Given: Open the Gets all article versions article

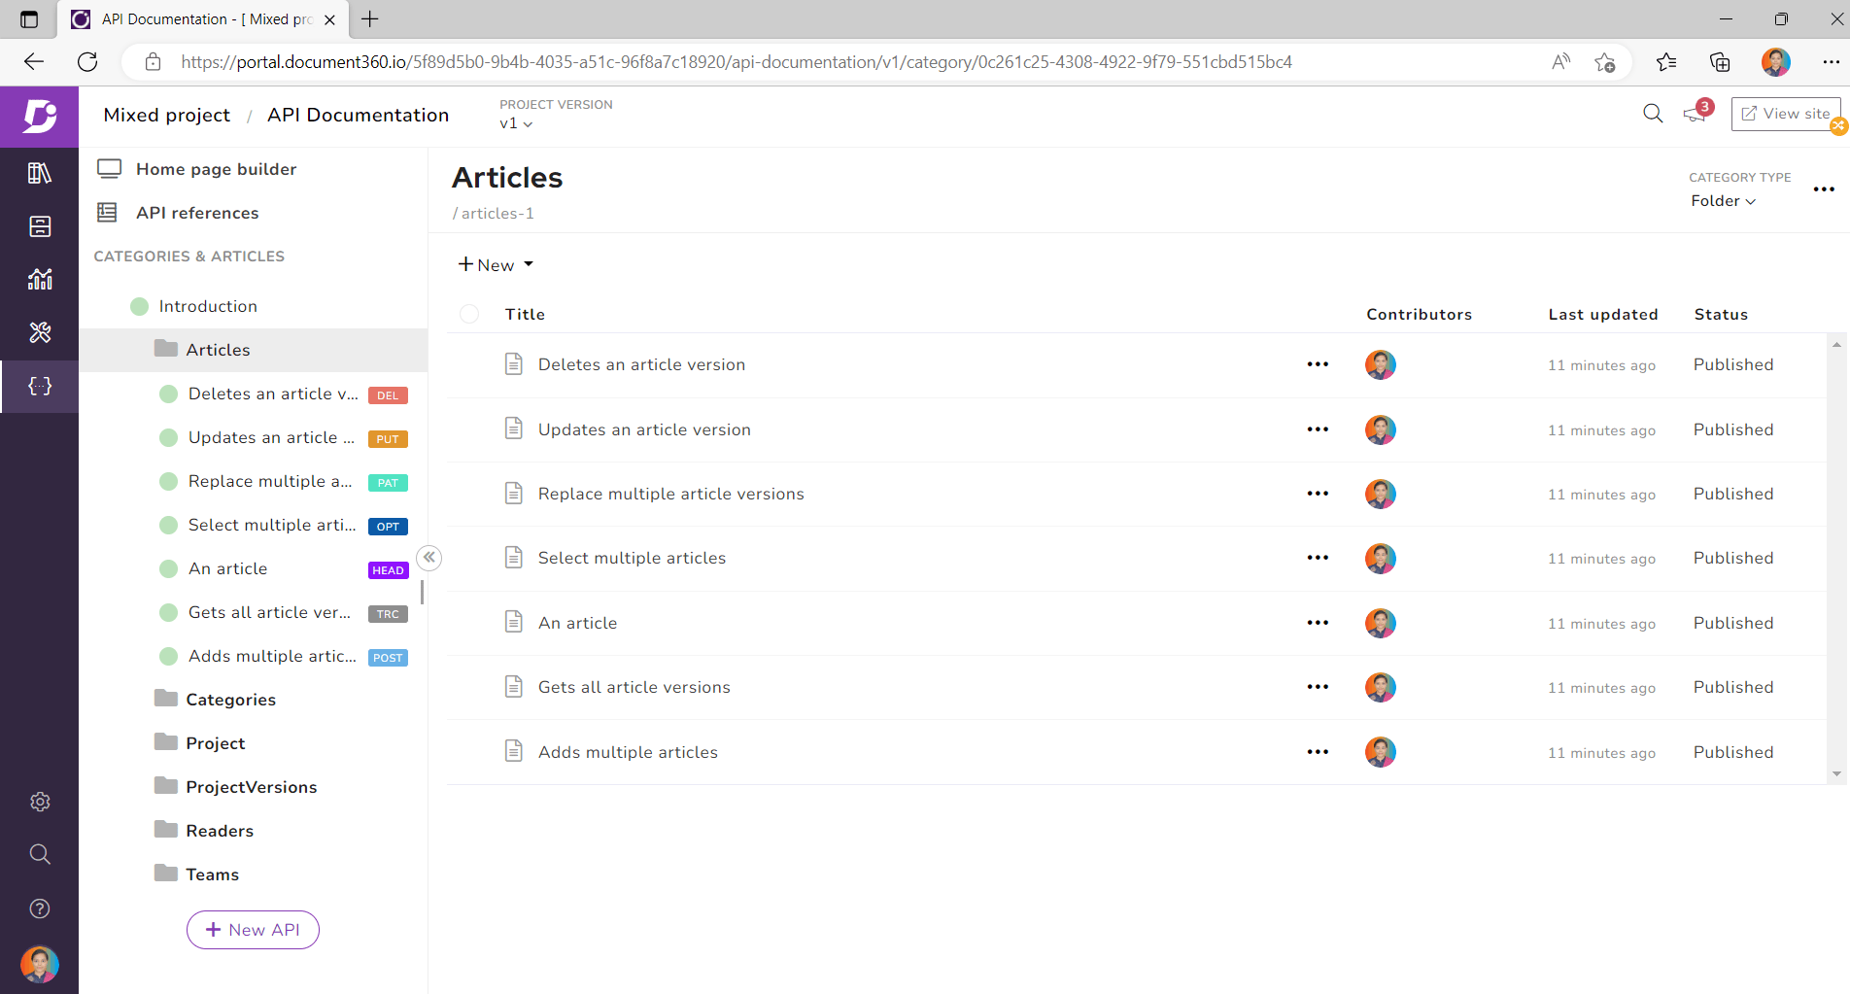Looking at the screenshot, I should [x=634, y=687].
